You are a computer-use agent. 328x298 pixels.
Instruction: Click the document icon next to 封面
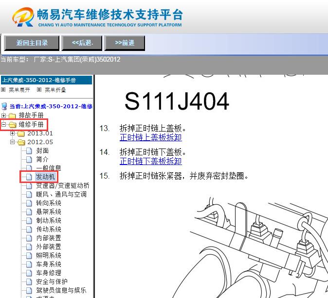29,150
